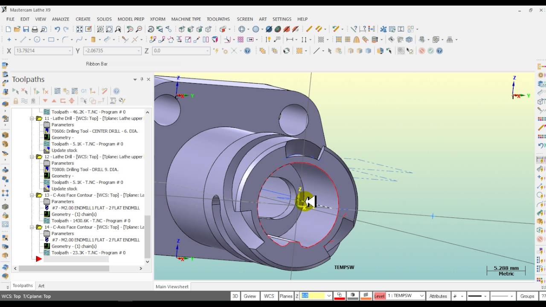Viewport: 546px width, 307px height.
Task: Click the Level button
Action: [x=379, y=296]
